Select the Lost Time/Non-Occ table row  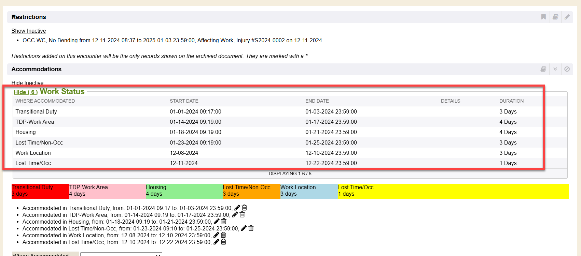pos(39,142)
